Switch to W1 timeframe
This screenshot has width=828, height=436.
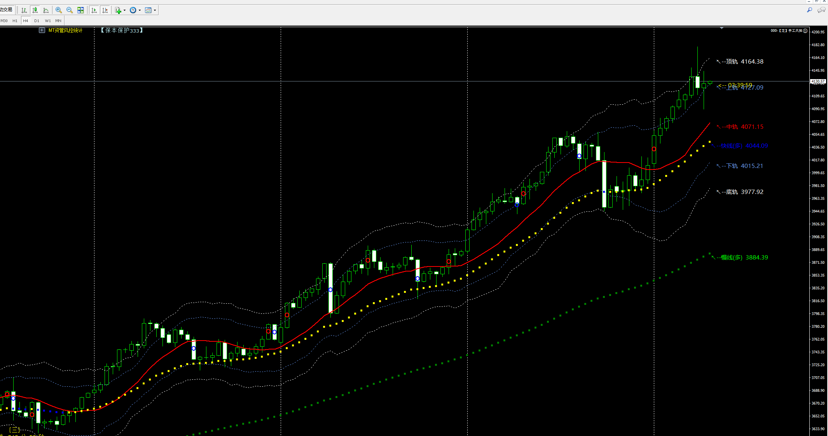pos(47,21)
